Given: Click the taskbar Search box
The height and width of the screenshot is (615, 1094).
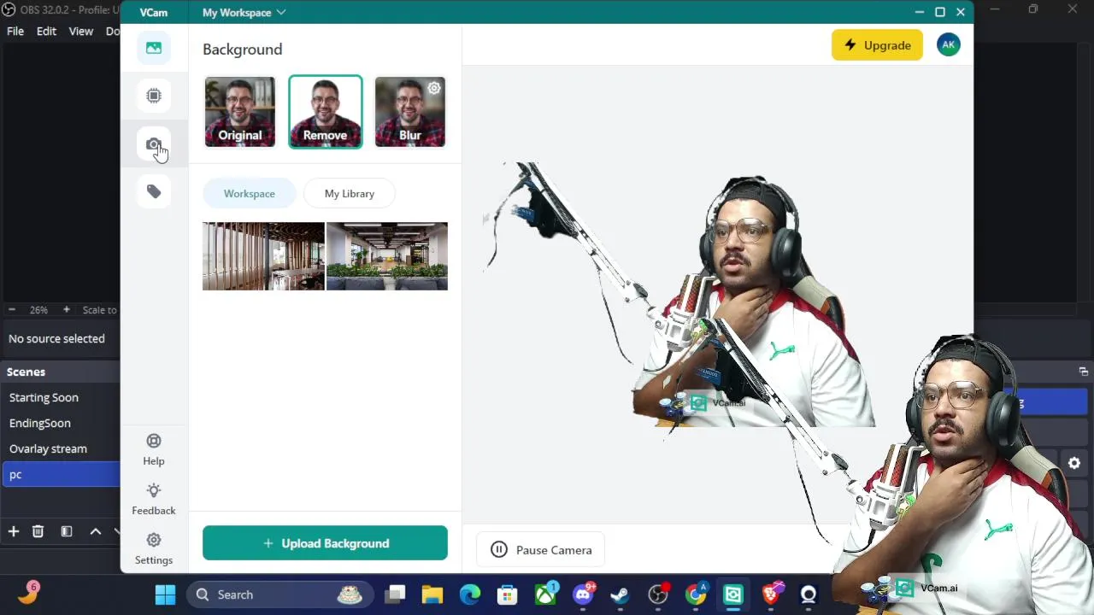Looking at the screenshot, I should (280, 594).
